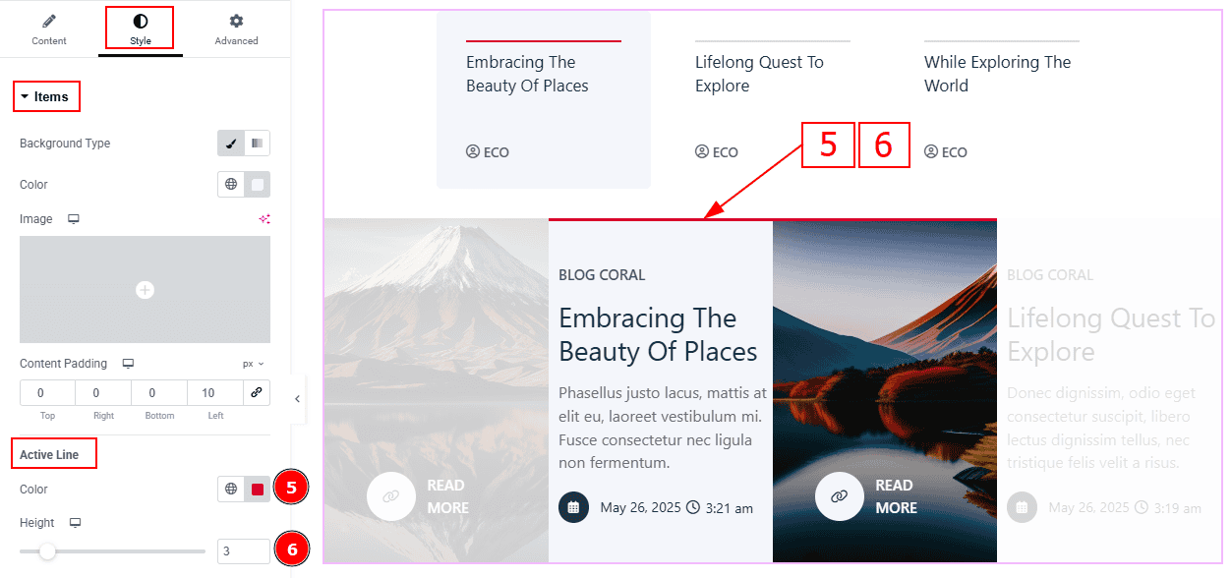Open the red Active Line color swatch

point(258,490)
